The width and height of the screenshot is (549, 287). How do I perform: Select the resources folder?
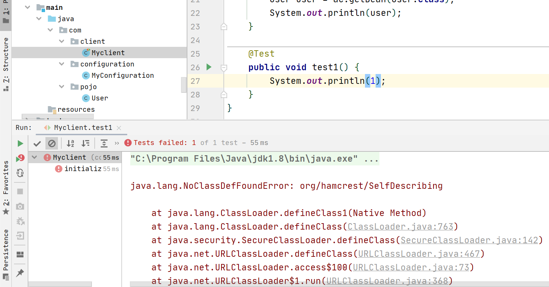pyautogui.click(x=71, y=110)
